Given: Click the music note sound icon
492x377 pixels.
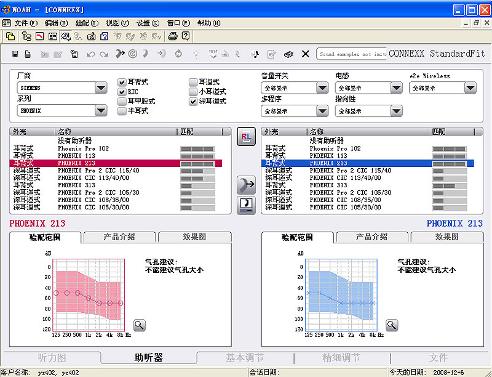Looking at the screenshot, I should [256, 54].
